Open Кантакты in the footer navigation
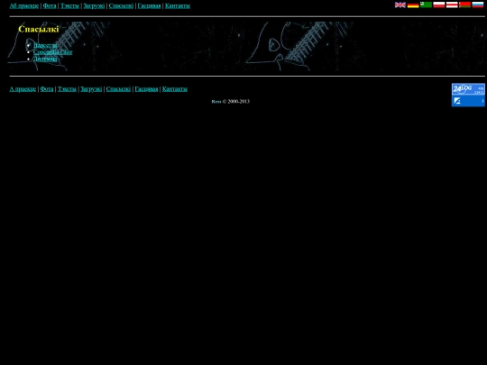This screenshot has height=365, width=487. [175, 89]
